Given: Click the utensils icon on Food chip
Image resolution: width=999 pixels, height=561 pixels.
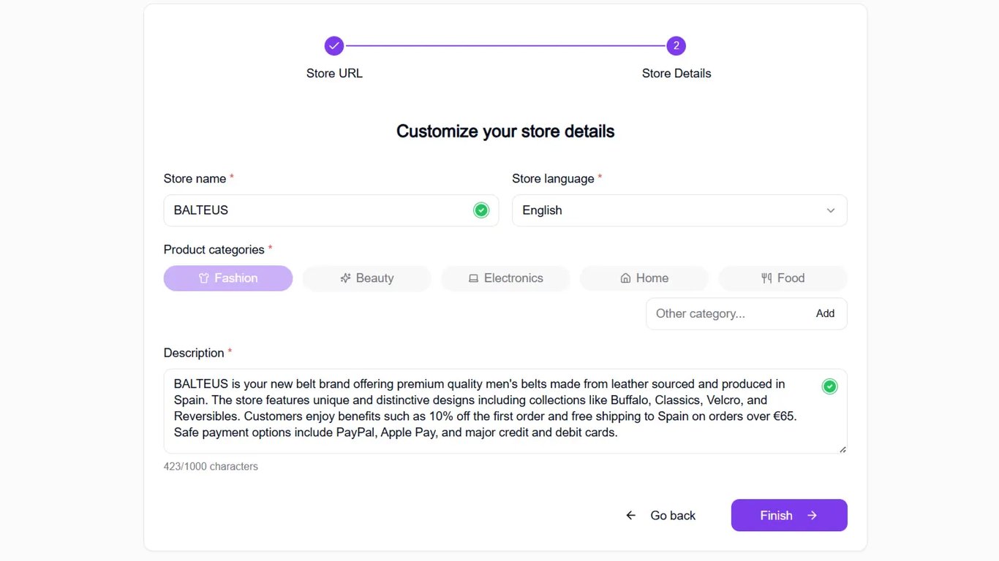Looking at the screenshot, I should (x=766, y=278).
